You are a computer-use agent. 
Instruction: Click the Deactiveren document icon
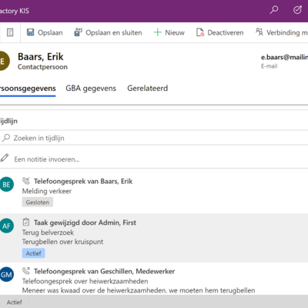[200, 32]
